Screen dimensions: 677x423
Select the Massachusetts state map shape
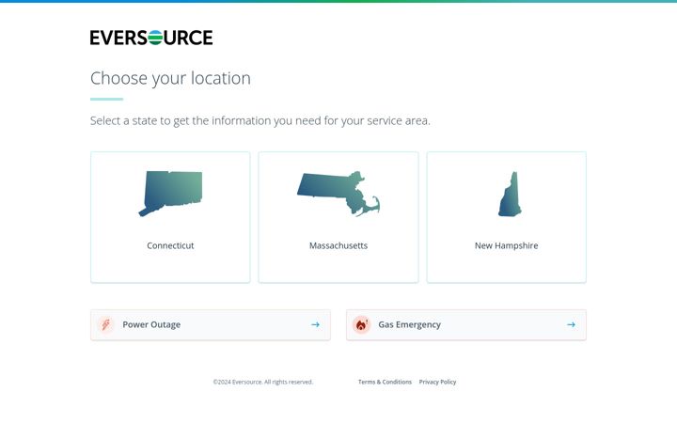338,194
